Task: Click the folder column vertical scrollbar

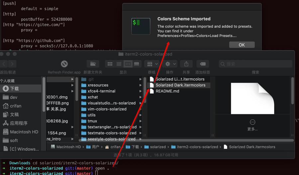Action: coord(145,90)
